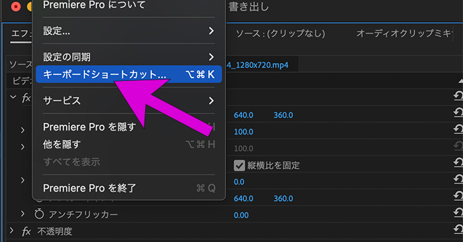Reset the row containing 縦横比を固定
This screenshot has height=242, width=463.
[458, 162]
